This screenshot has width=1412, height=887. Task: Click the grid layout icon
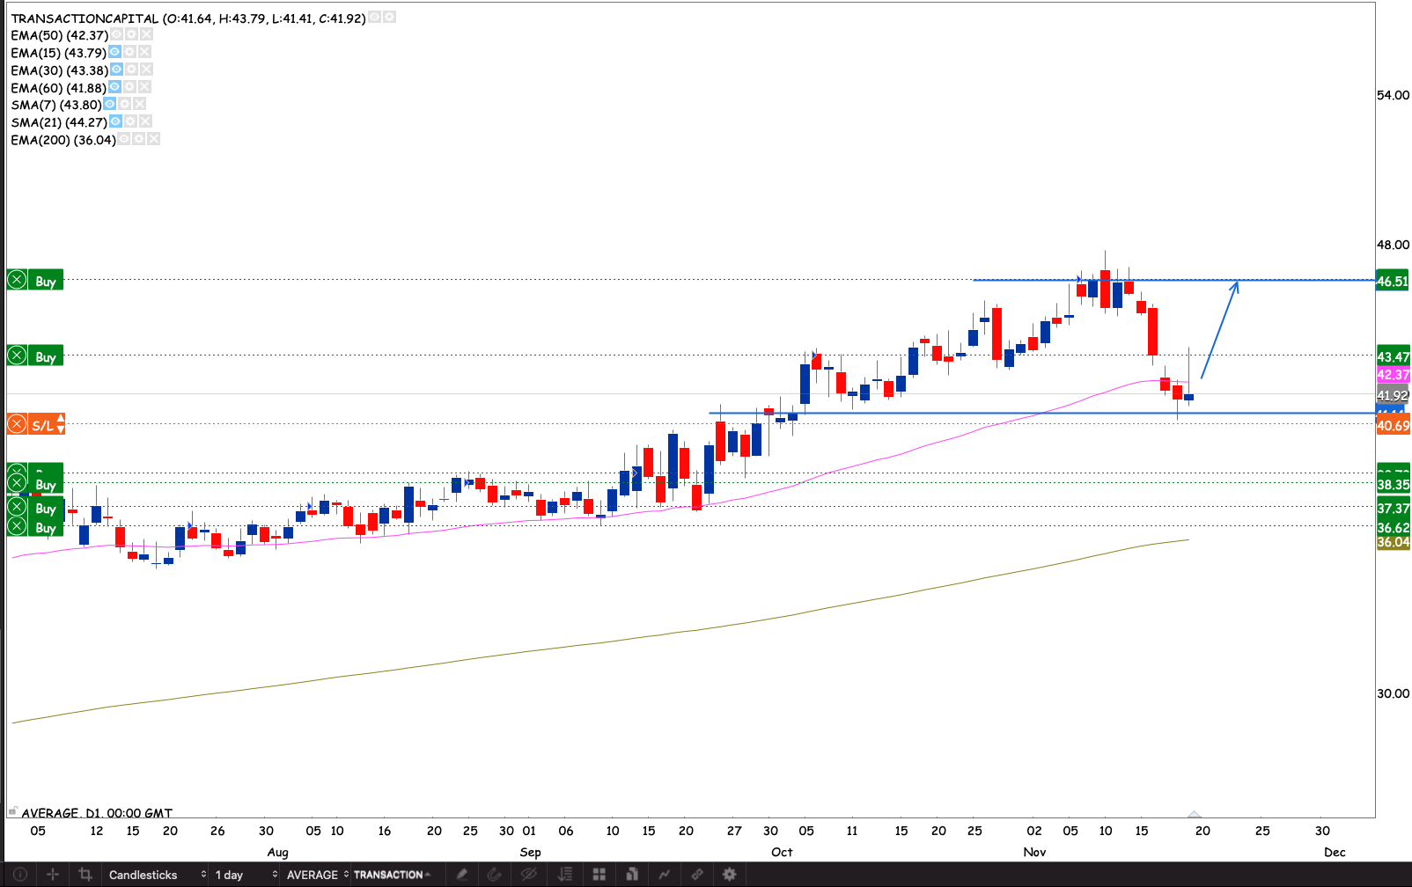(x=599, y=874)
